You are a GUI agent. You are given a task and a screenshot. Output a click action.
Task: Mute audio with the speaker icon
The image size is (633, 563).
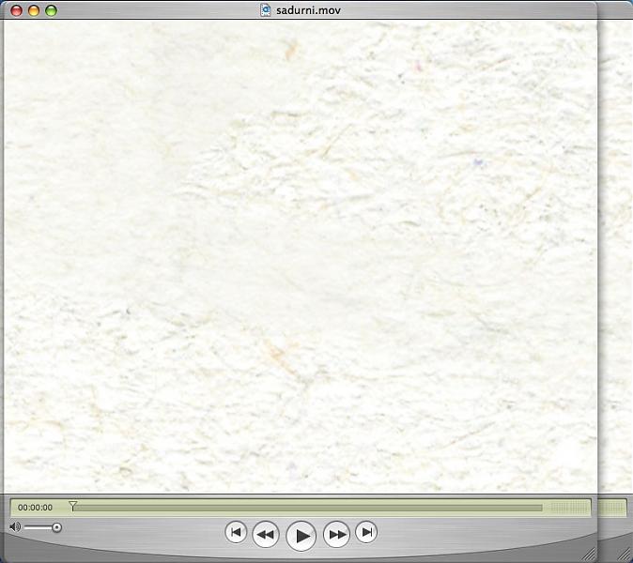point(15,526)
